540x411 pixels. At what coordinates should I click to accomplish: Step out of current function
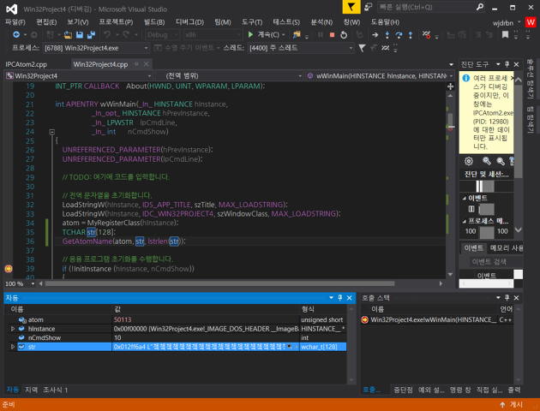click(x=411, y=35)
